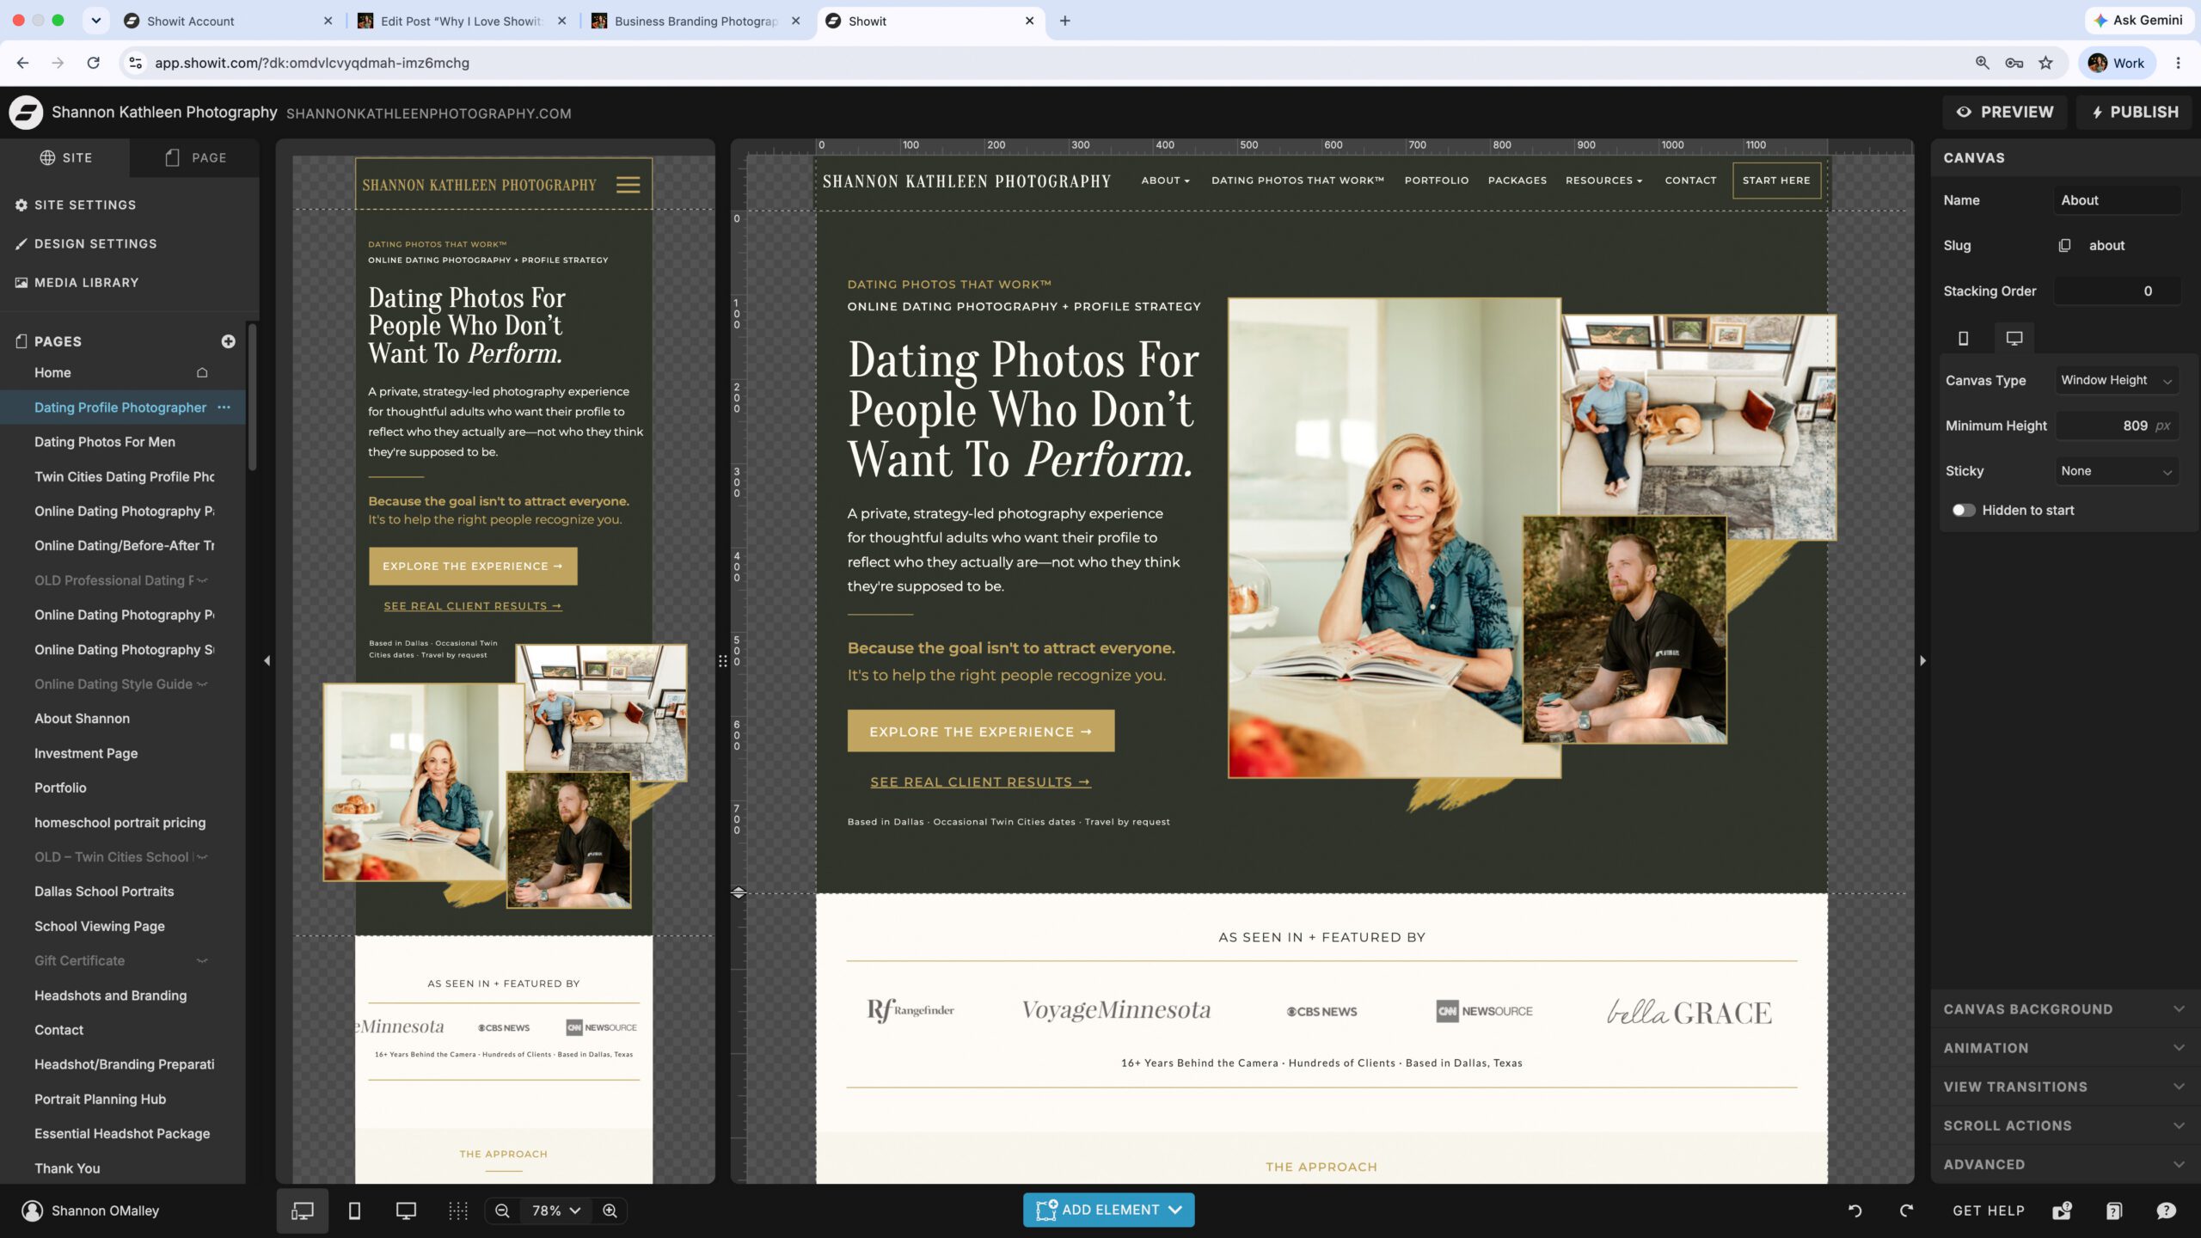This screenshot has width=2201, height=1238.
Task: Open hamburger menu in mobile preview header
Action: 628,185
